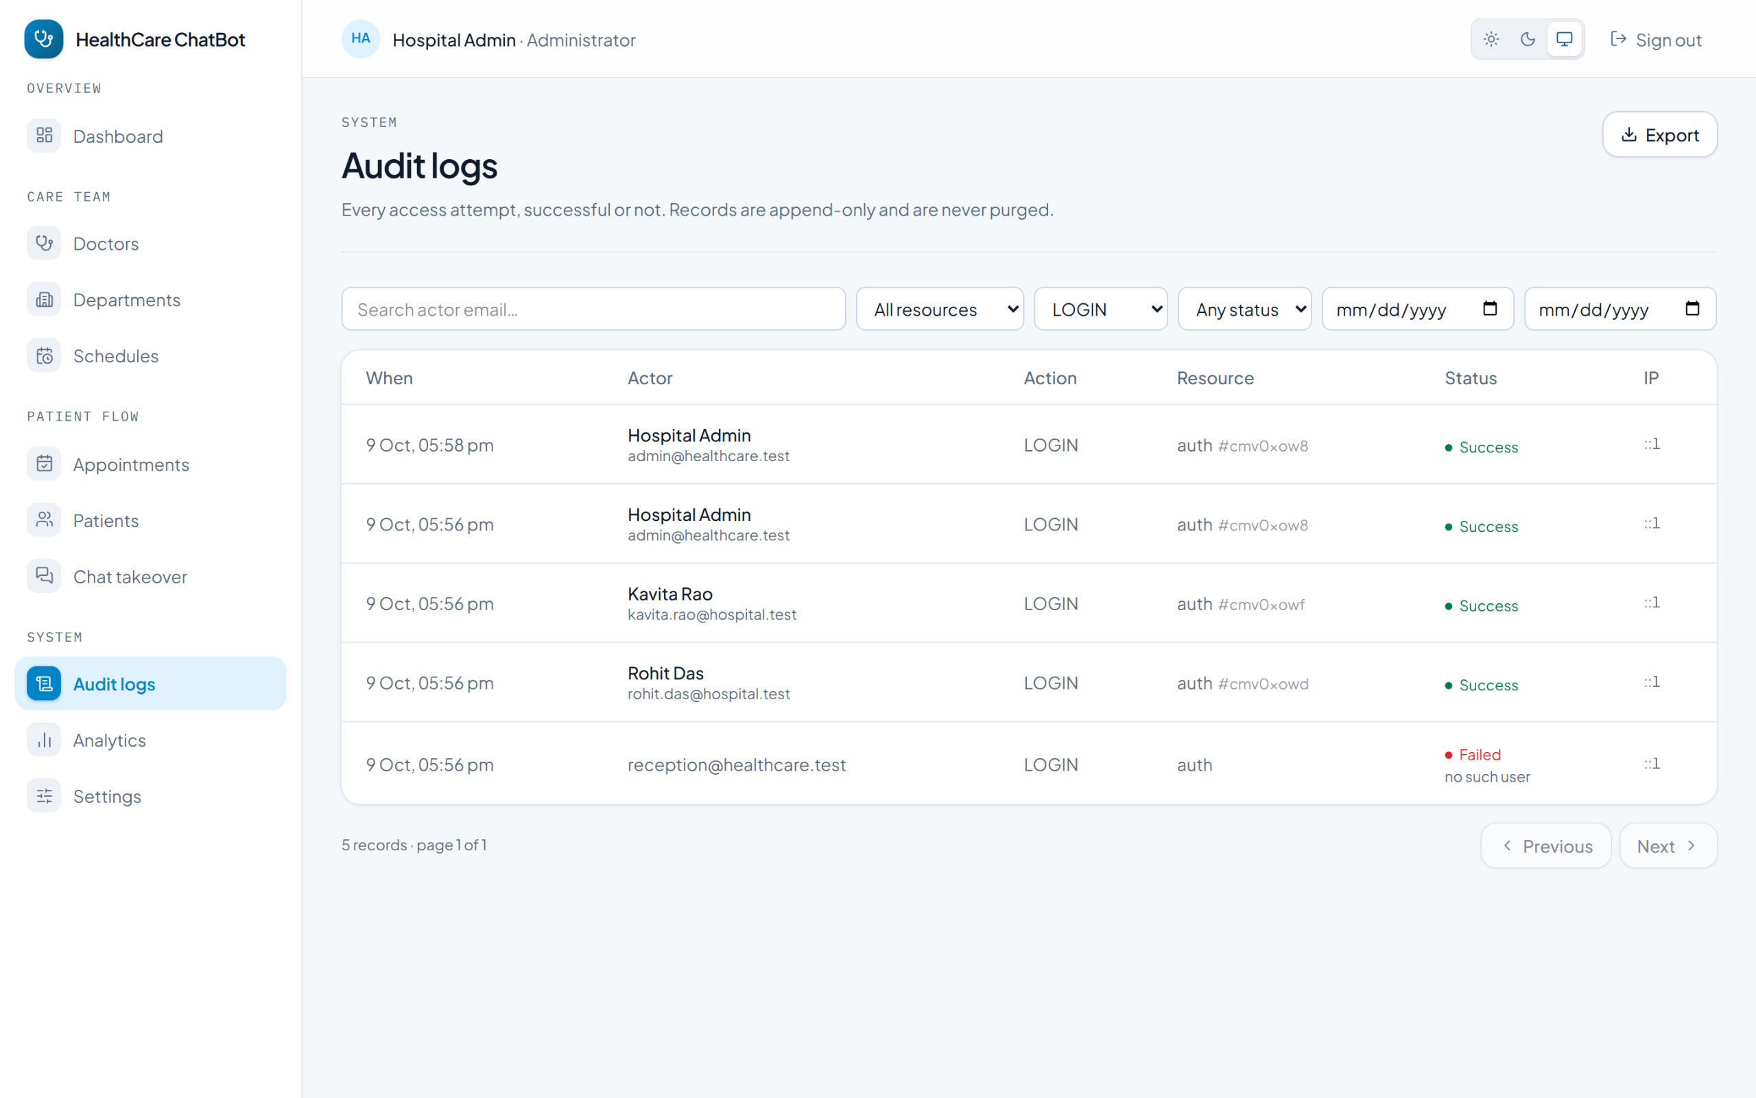Image resolution: width=1756 pixels, height=1098 pixels.
Task: Open Dashboard via its sidebar icon
Action: tap(45, 135)
